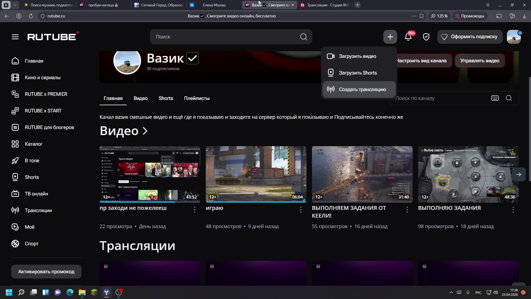This screenshot has width=531, height=299.
Task: Open the hamburger menu next to RUTUBE logo
Action: point(15,37)
